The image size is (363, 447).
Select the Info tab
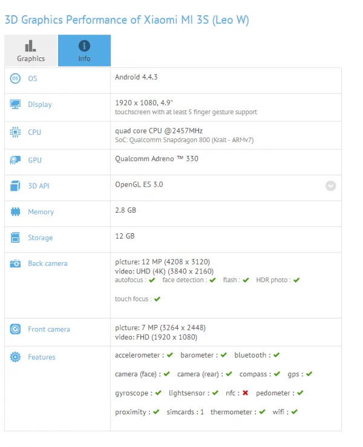pyautogui.click(x=84, y=51)
